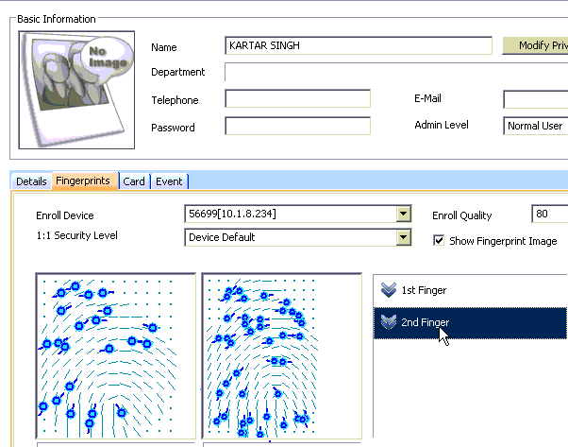Click the E-Mail input field
Viewport: 568px width, 447px height.
[x=535, y=99]
